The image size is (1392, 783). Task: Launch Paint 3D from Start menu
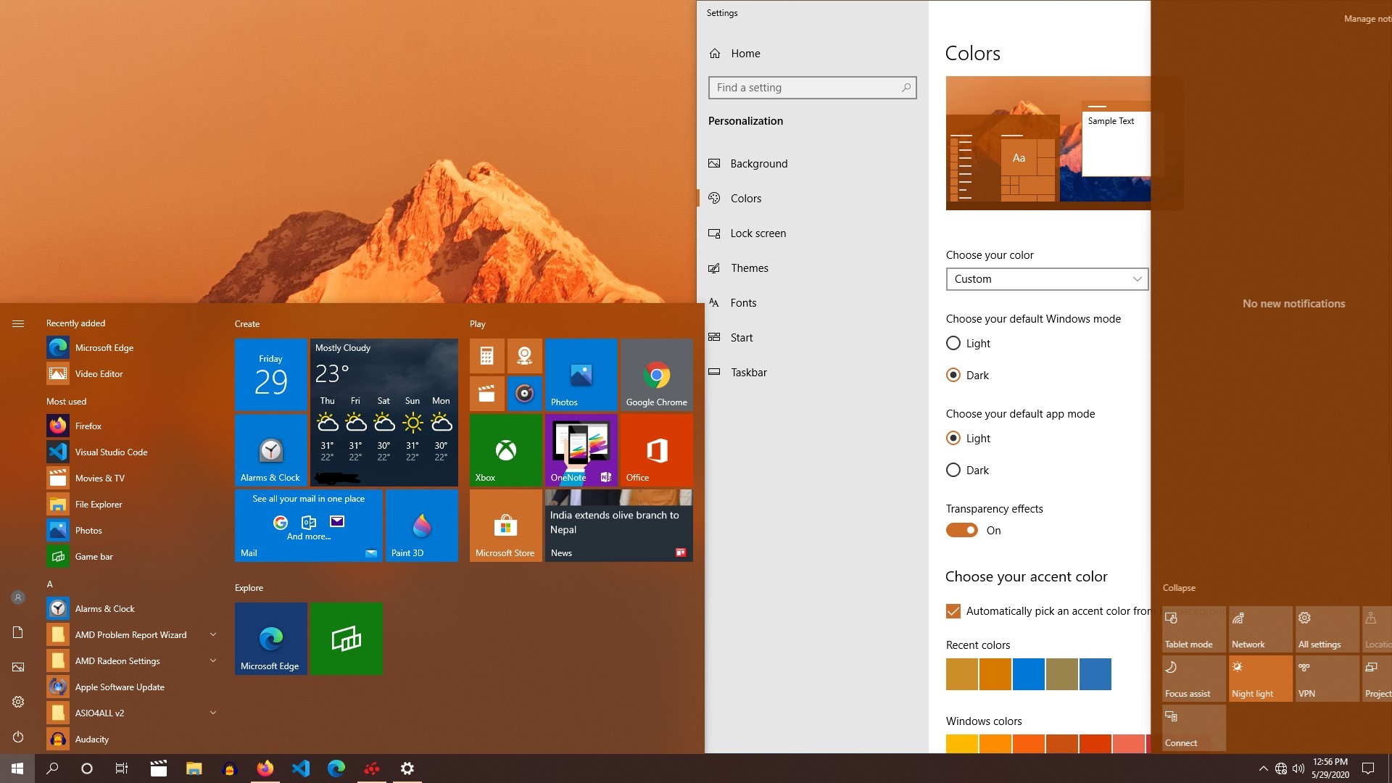[x=421, y=525]
